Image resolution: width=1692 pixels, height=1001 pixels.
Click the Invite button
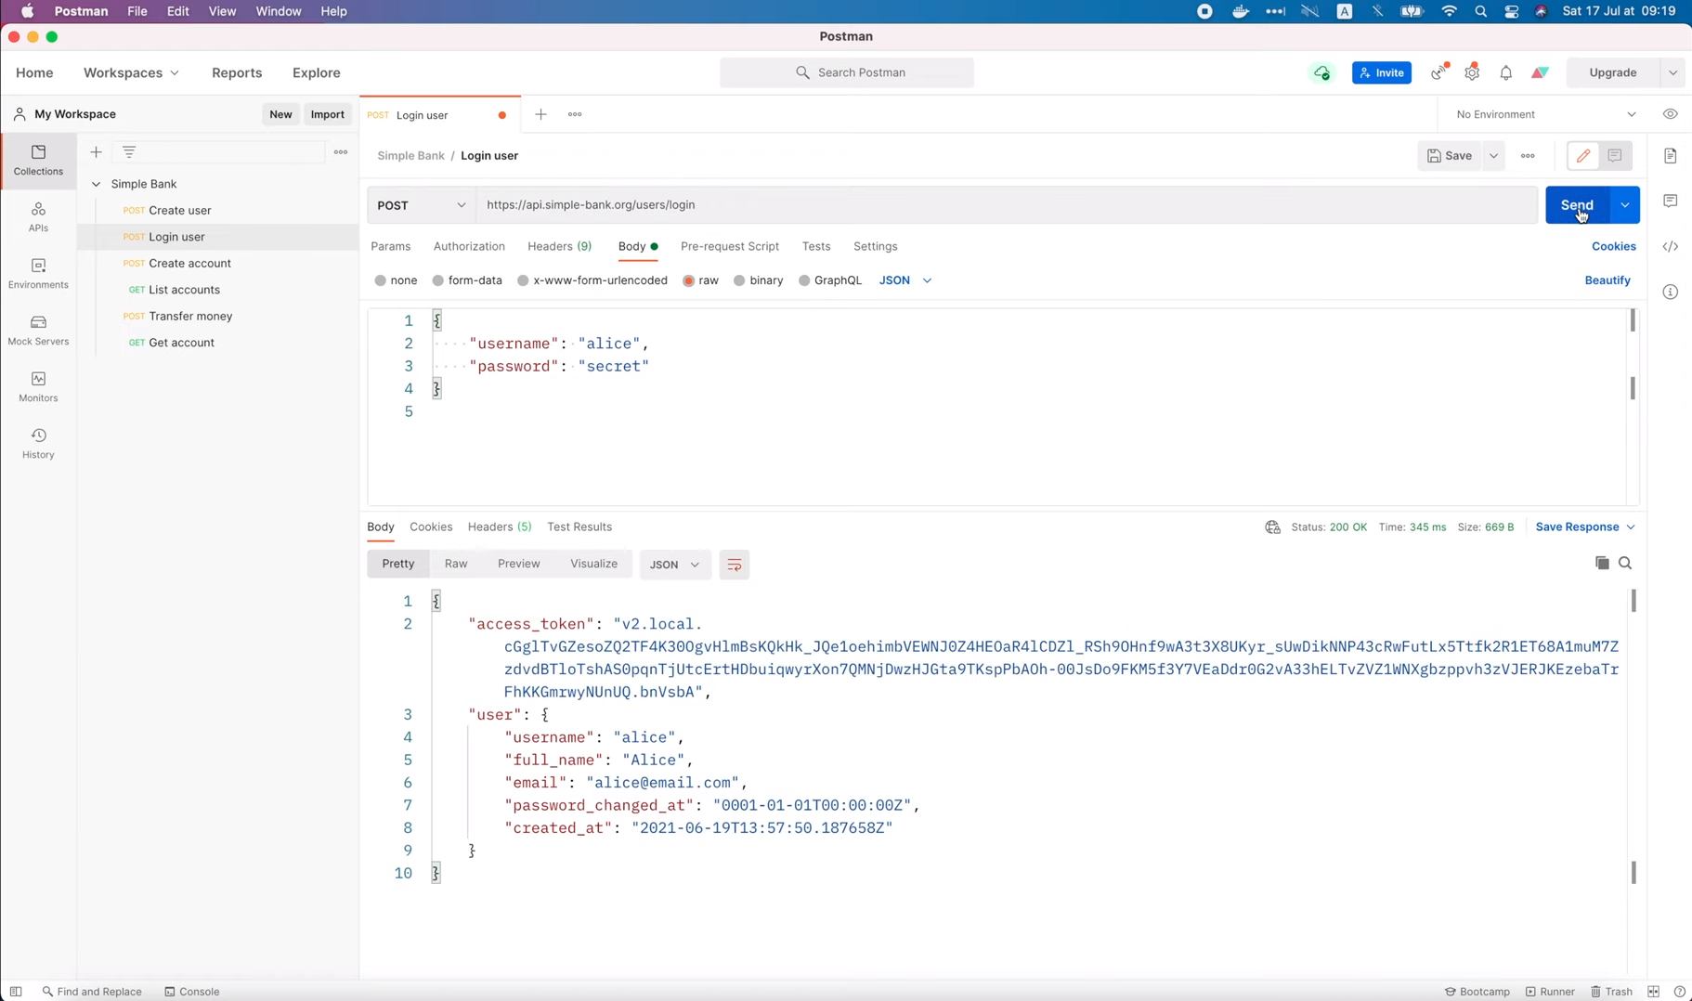[x=1382, y=72]
